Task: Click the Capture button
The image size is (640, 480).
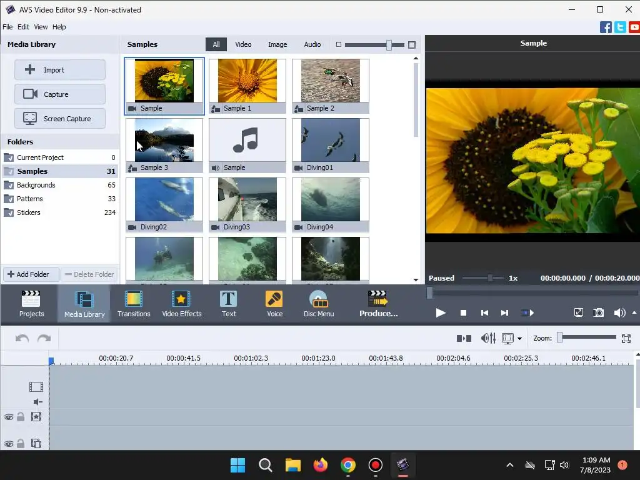Action: (60, 94)
